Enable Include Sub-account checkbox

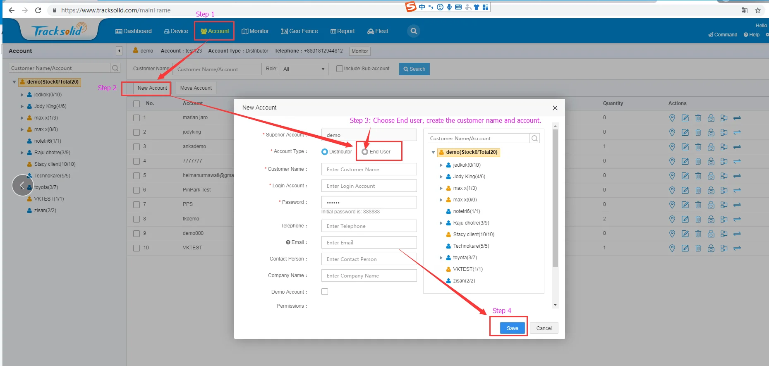340,69
